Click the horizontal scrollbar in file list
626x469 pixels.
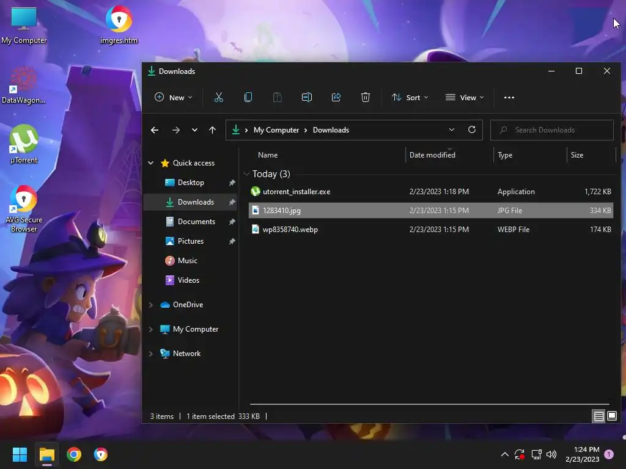point(430,404)
